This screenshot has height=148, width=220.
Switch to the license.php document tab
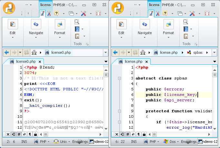[134, 61]
